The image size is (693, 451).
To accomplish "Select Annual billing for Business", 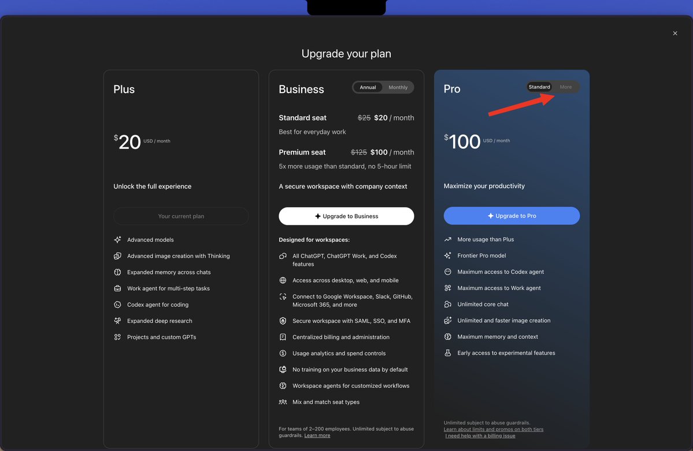I will (368, 87).
